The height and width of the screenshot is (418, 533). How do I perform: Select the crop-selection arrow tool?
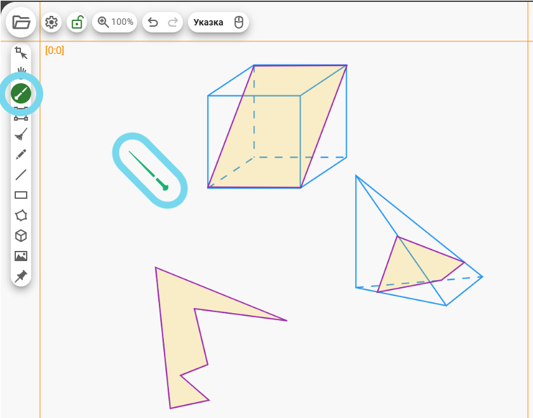21,53
